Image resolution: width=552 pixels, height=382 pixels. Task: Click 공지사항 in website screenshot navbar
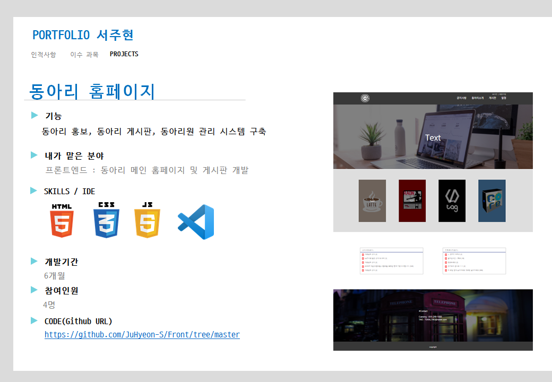tap(461, 98)
